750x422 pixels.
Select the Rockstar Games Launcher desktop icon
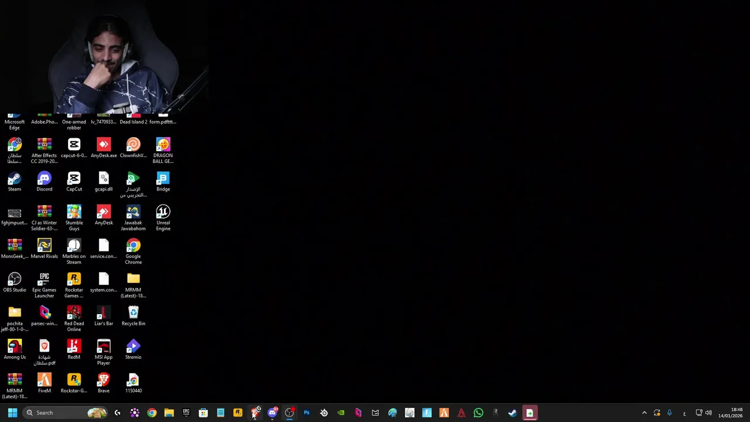(74, 285)
